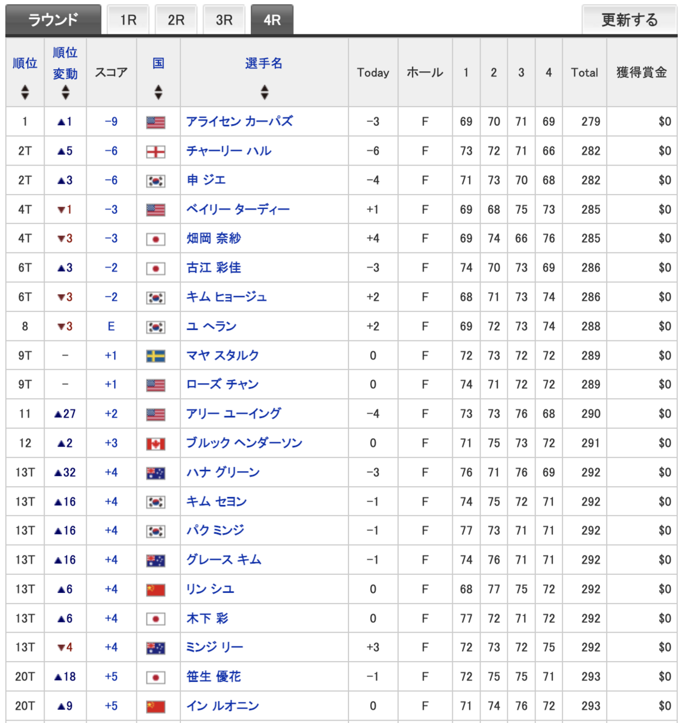Open player マヤ スタルク

coord(223,355)
